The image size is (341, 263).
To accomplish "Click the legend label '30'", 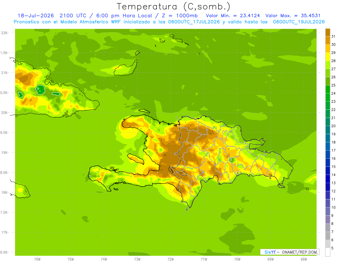I will [x=333, y=45].
